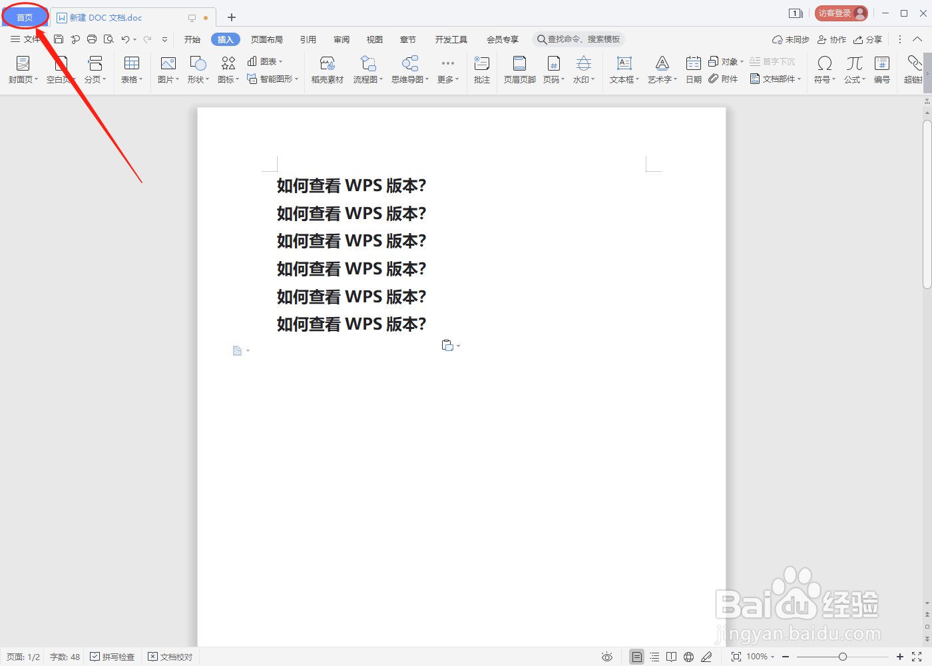Open zoom level 100% dropdown
Screen dimensions: 932x666
[760, 657]
